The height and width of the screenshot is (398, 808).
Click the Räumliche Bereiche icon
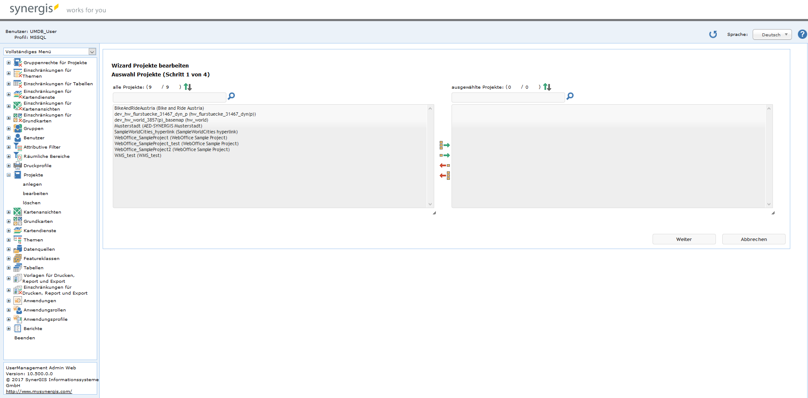coord(18,156)
